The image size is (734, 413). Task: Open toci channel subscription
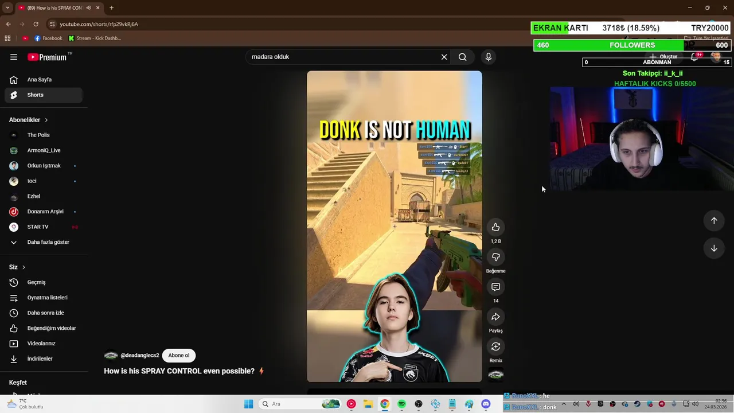[44, 181]
